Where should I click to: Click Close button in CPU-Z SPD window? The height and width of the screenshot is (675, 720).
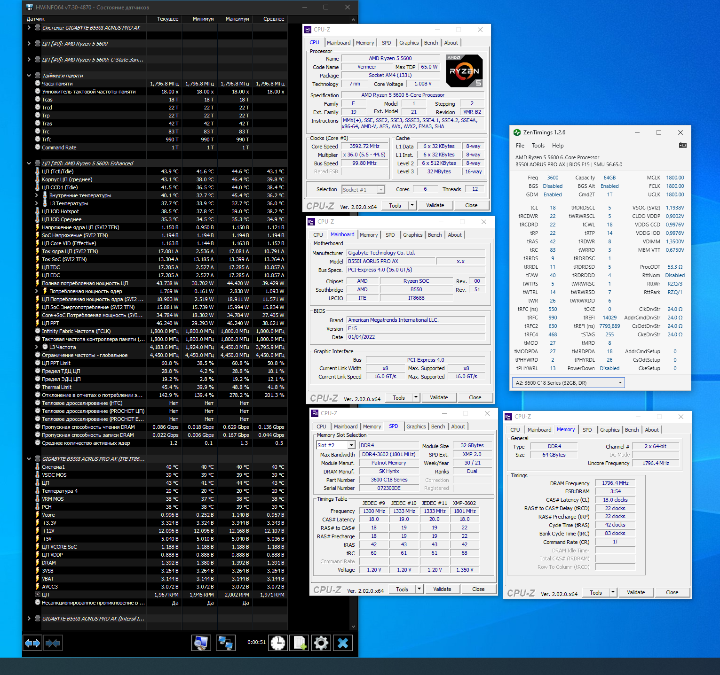[478, 590]
